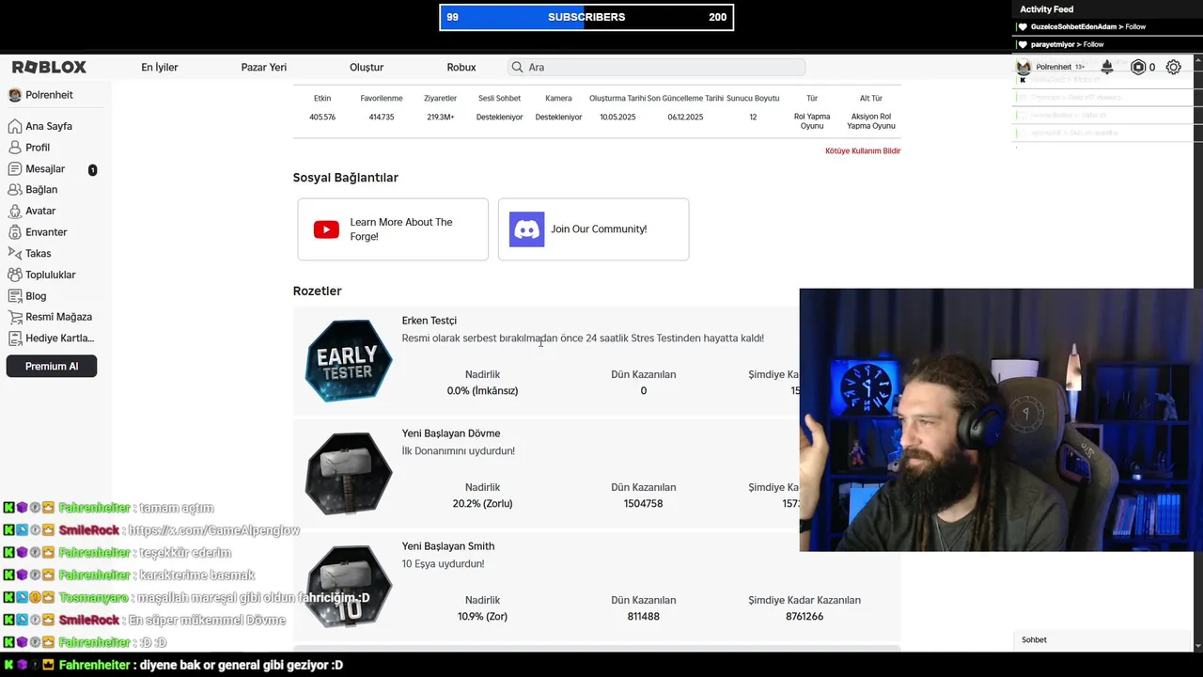
Task: Click the Oluşturma Tarihi value 10.05.2025
Action: pyautogui.click(x=617, y=118)
